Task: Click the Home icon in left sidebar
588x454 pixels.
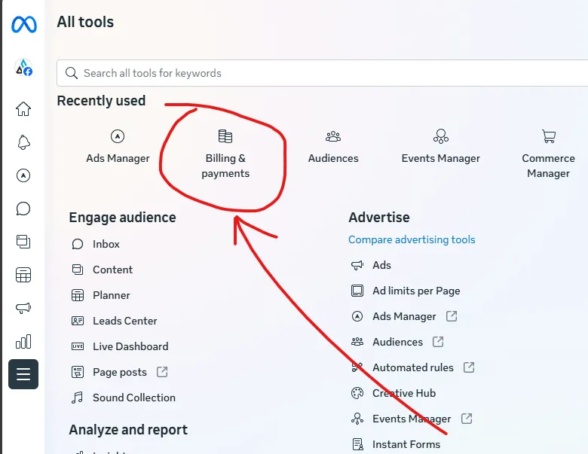Action: 23,109
